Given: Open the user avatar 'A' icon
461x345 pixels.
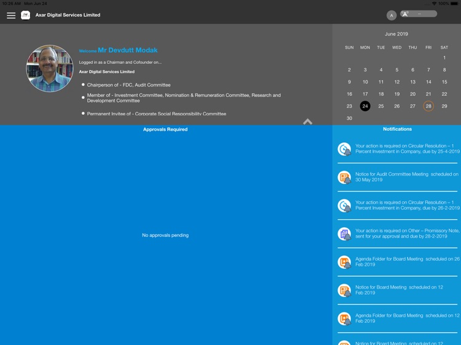Looking at the screenshot, I should coord(392,15).
